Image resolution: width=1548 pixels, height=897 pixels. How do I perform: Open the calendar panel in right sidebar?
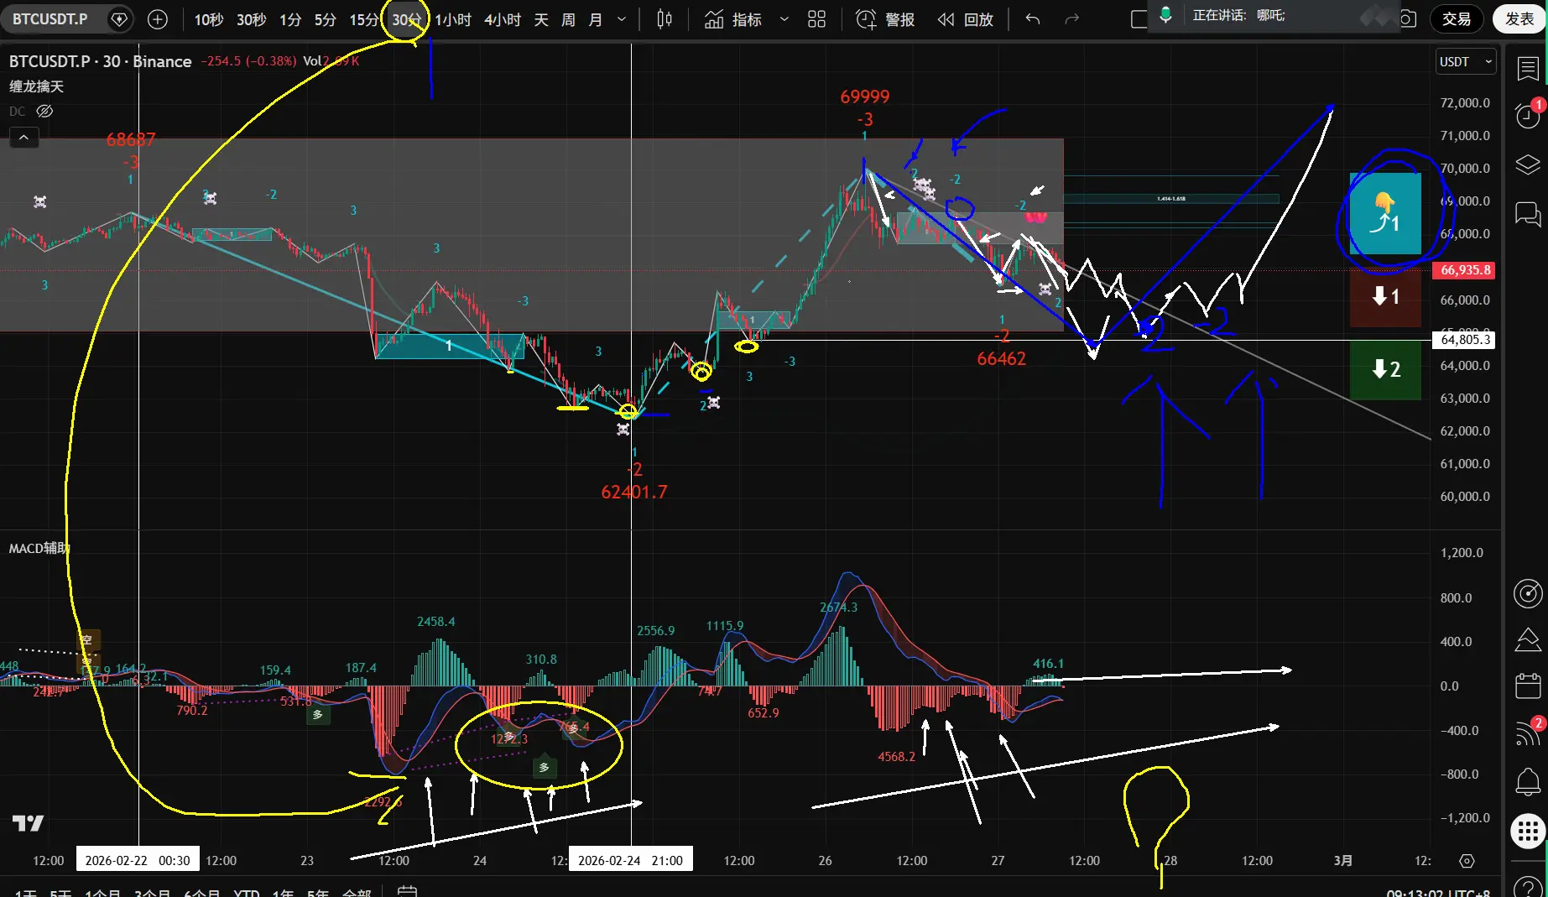(1528, 686)
